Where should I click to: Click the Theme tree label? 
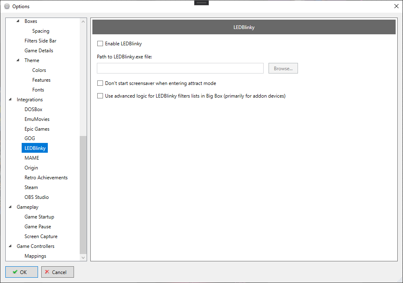pyautogui.click(x=32, y=60)
